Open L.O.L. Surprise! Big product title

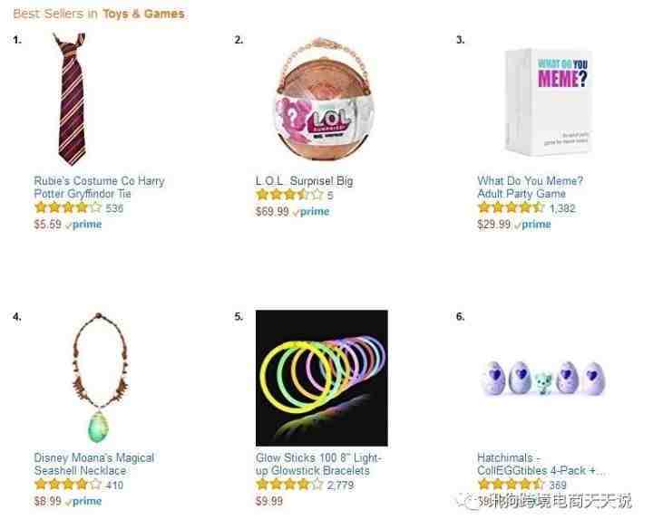click(305, 181)
